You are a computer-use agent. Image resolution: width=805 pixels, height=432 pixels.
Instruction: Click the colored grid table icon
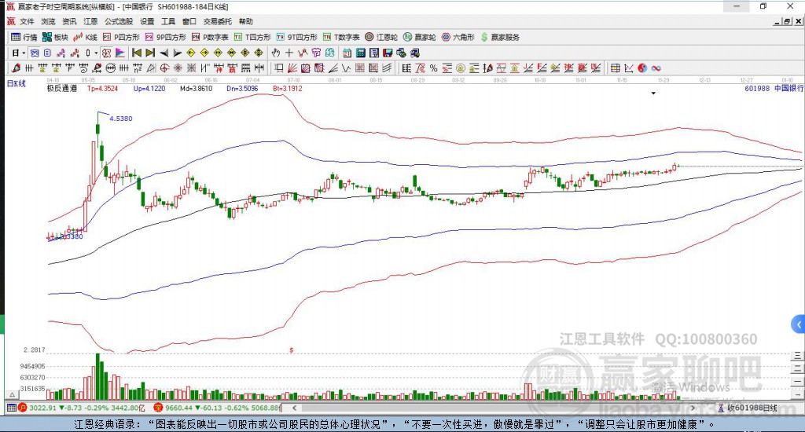615,68
